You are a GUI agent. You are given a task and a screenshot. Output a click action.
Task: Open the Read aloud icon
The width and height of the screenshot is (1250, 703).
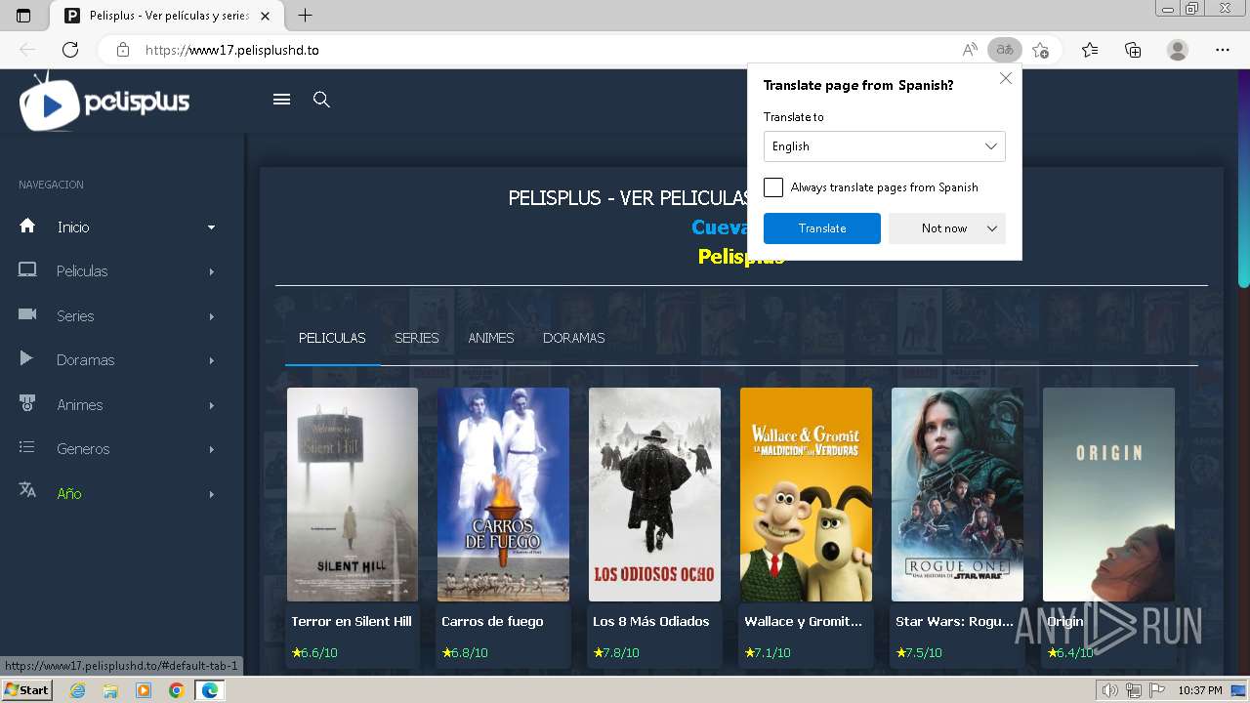(x=970, y=50)
